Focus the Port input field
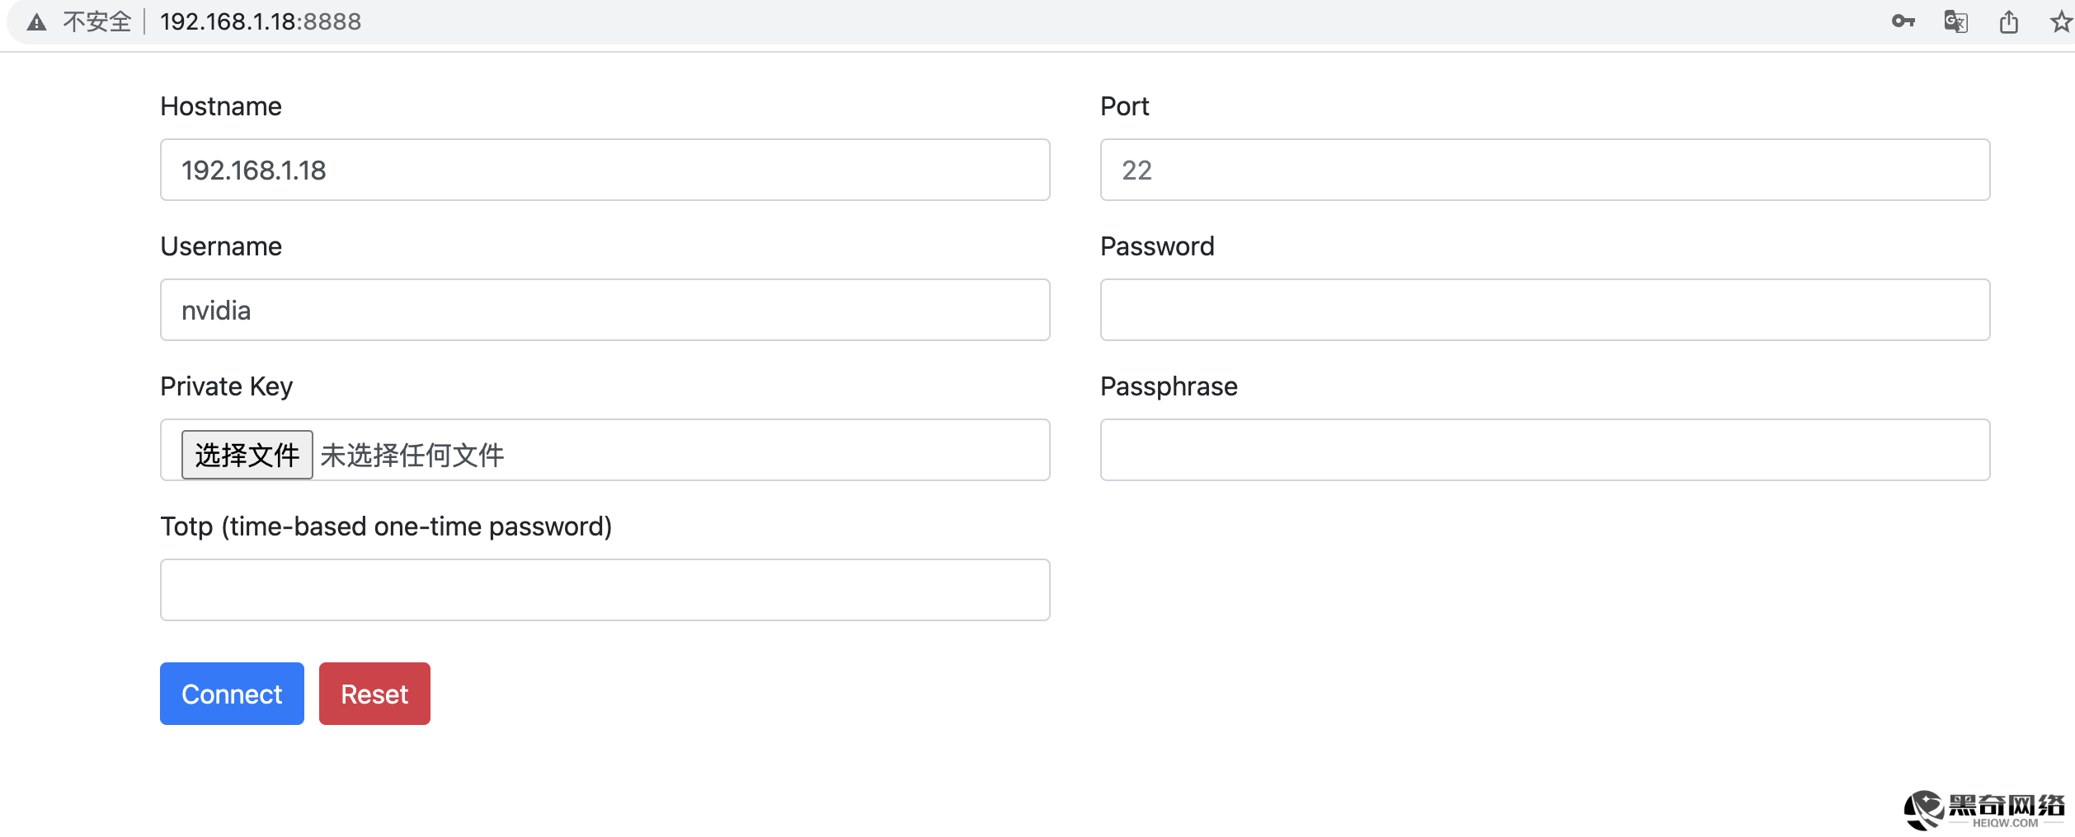 tap(1544, 170)
